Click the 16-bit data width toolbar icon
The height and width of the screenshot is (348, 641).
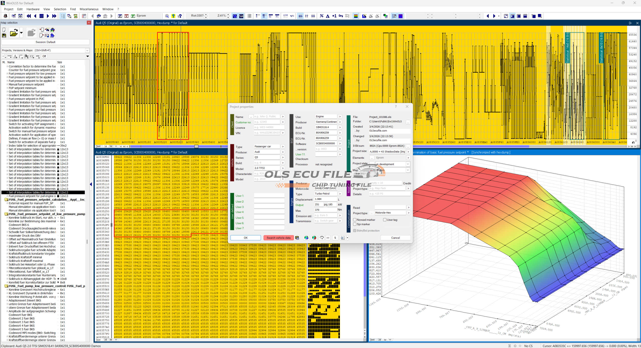(x=264, y=16)
